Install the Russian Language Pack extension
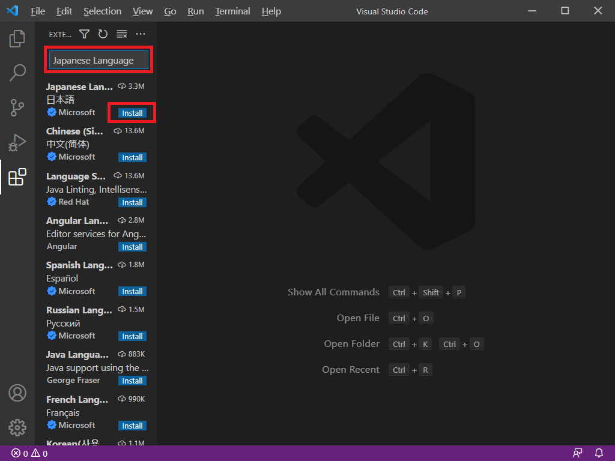Image resolution: width=615 pixels, height=461 pixels. (132, 336)
